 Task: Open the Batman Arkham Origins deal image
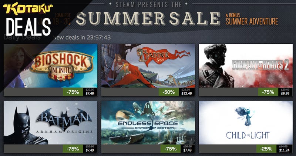51,123
